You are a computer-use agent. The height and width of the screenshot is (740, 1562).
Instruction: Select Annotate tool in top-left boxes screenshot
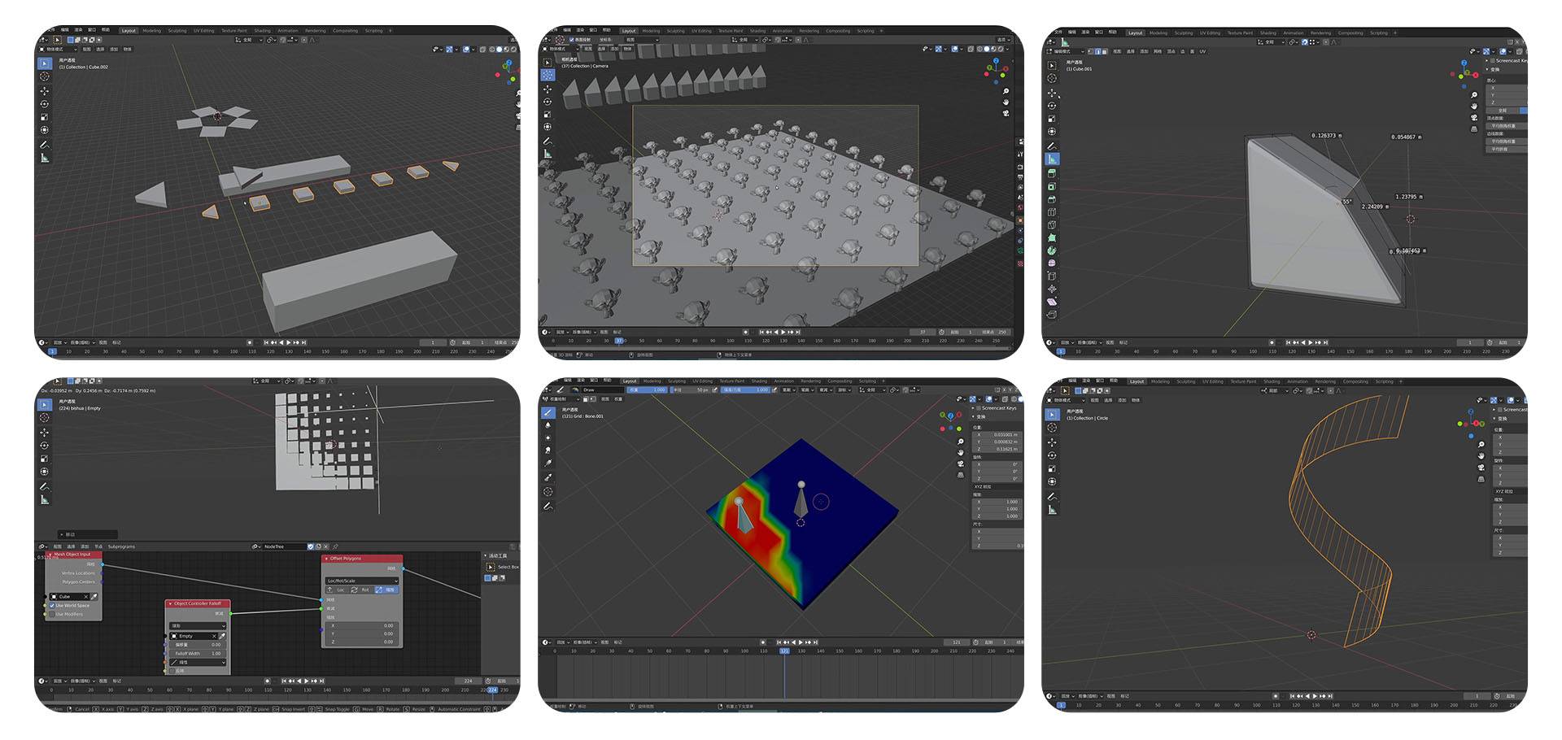[45, 144]
